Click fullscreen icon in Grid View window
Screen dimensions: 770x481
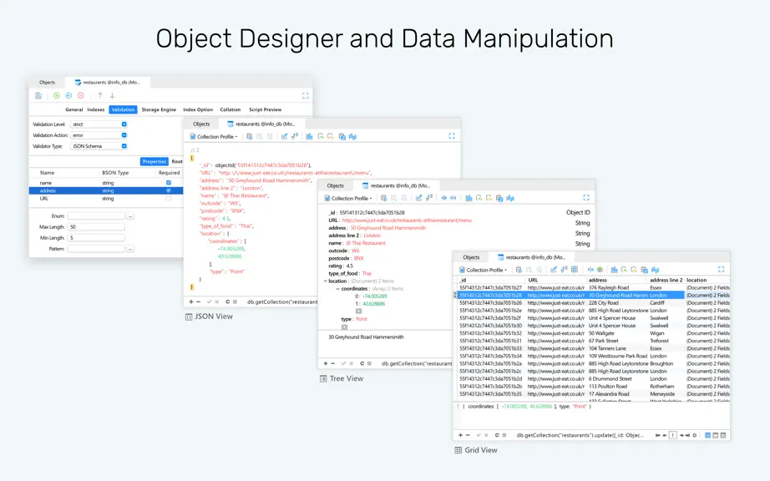click(721, 270)
